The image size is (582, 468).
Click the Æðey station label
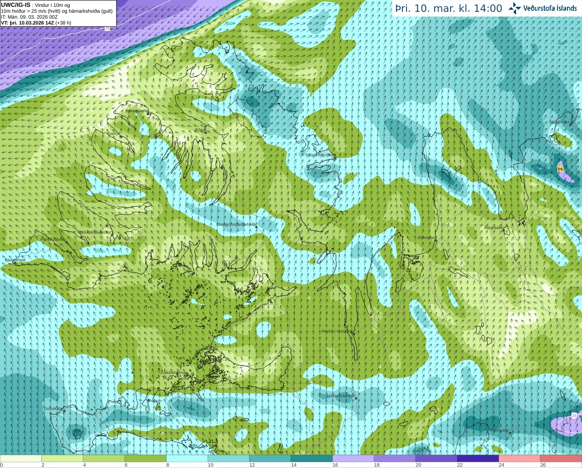pos(200,130)
